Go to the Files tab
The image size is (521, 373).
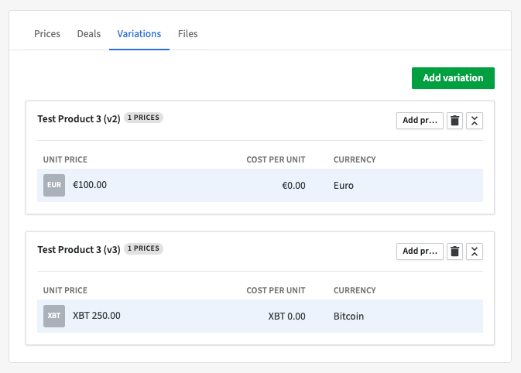(188, 33)
